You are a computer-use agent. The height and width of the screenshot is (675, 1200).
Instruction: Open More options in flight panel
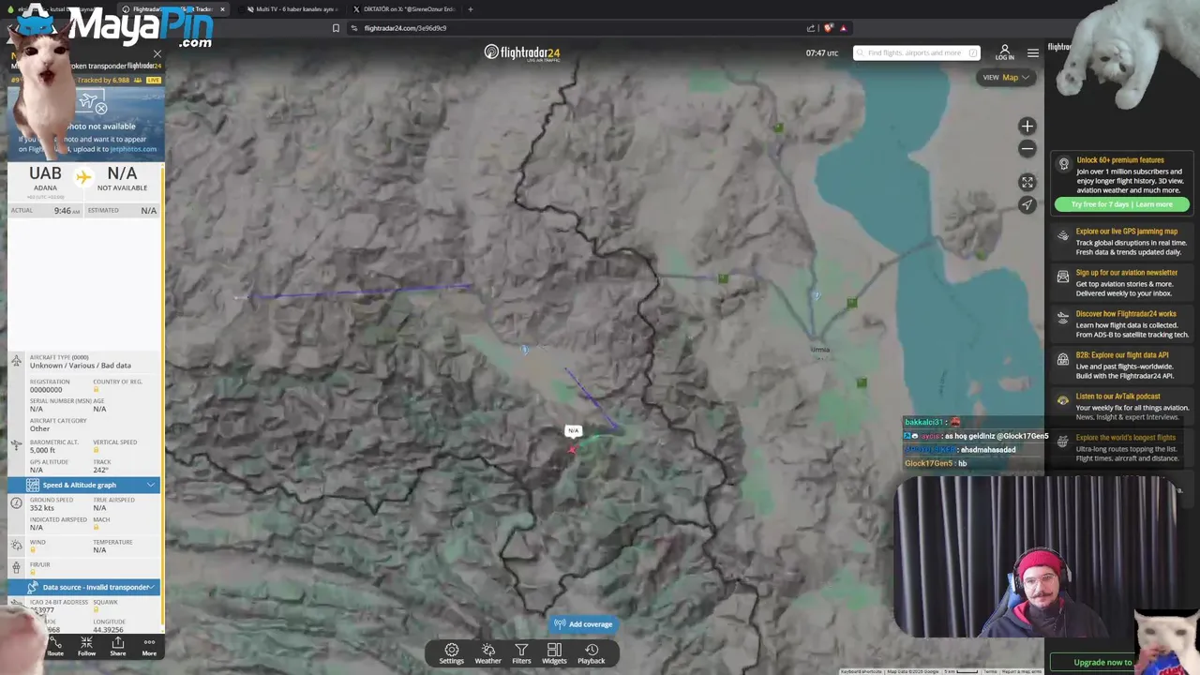pos(149,646)
